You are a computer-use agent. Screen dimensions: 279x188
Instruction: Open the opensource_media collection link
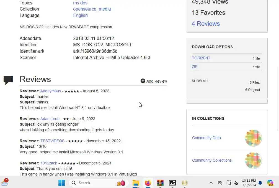(92, 9)
